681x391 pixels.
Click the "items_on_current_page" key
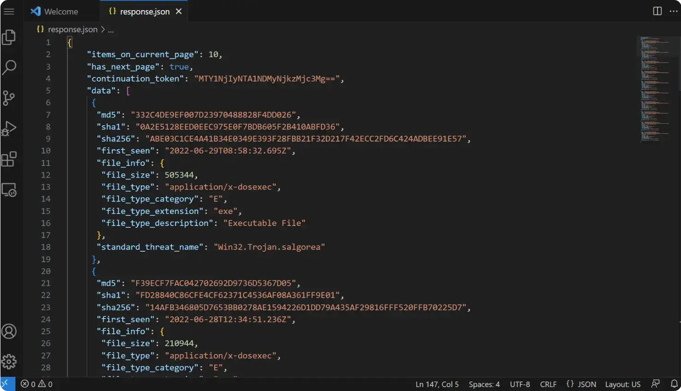pyautogui.click(x=143, y=54)
